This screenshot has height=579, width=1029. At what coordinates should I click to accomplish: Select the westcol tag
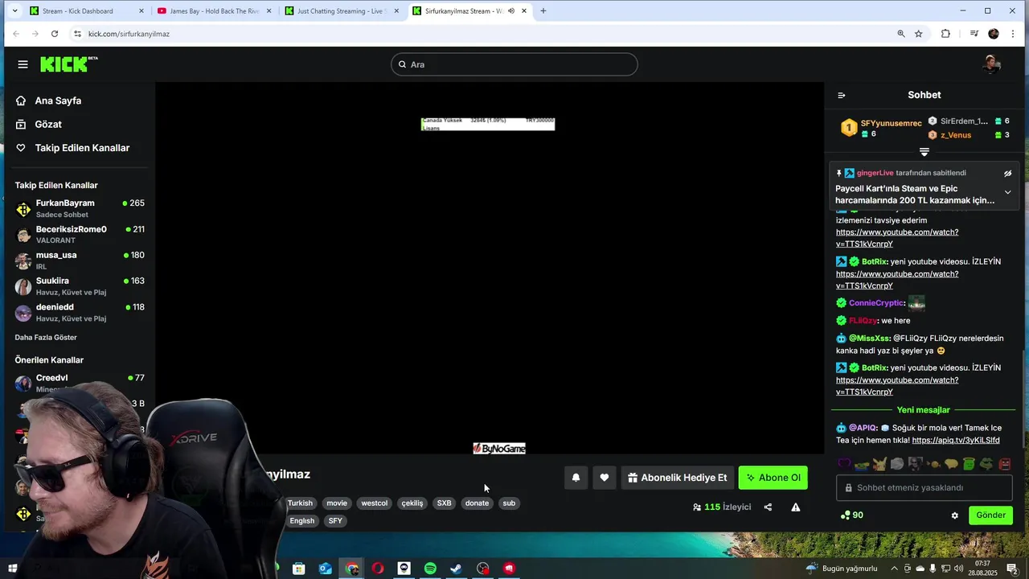coord(374,503)
